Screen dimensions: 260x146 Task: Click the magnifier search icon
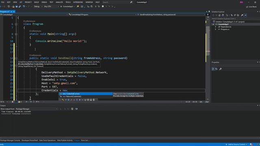pyautogui.click(x=131, y=2)
